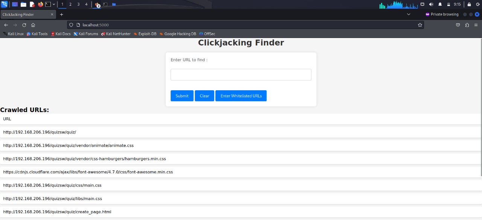The height and width of the screenshot is (220, 482).
Task: Expand the list all tabs chevron
Action: pos(409,14)
